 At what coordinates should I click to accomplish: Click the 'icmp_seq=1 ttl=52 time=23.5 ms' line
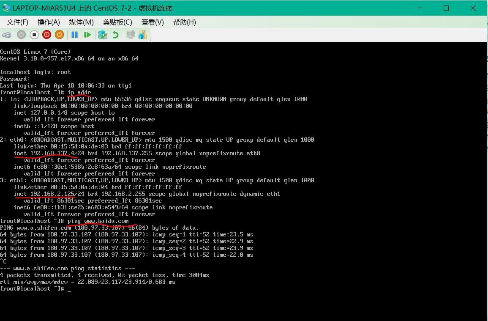pyautogui.click(x=127, y=234)
